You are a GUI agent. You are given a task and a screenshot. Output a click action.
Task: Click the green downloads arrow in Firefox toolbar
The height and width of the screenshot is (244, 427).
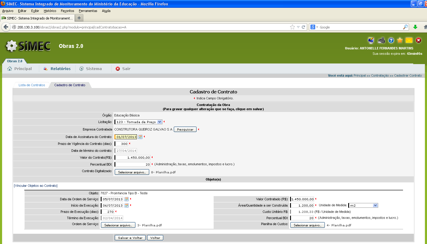415,27
